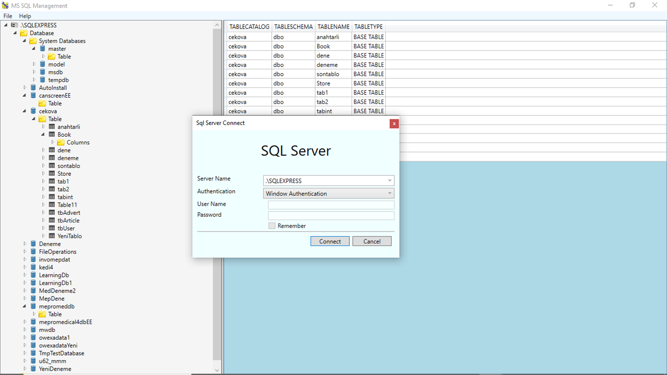Collapse the cekova database node
The image size is (667, 375).
[25, 111]
